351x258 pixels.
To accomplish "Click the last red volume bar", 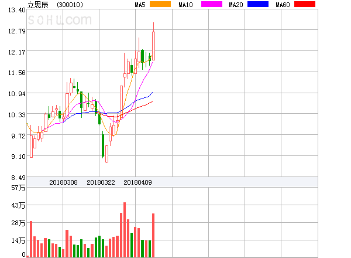I will click(153, 235).
